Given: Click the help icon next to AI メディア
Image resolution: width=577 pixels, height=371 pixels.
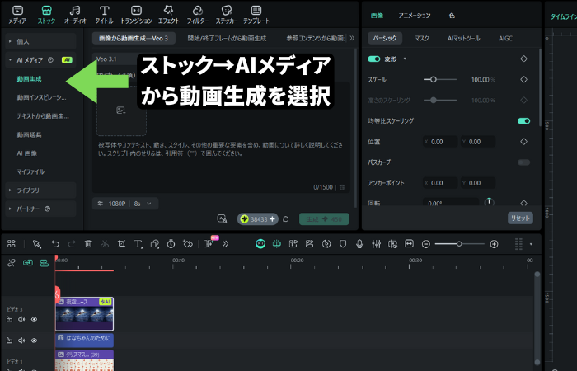Looking at the screenshot, I should coord(51,59).
